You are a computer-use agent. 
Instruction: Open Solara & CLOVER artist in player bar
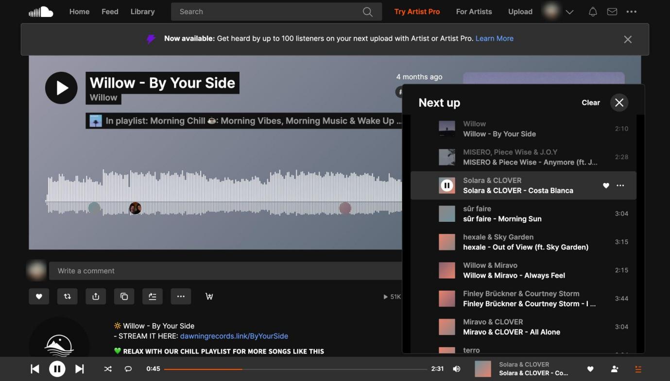pos(524,364)
